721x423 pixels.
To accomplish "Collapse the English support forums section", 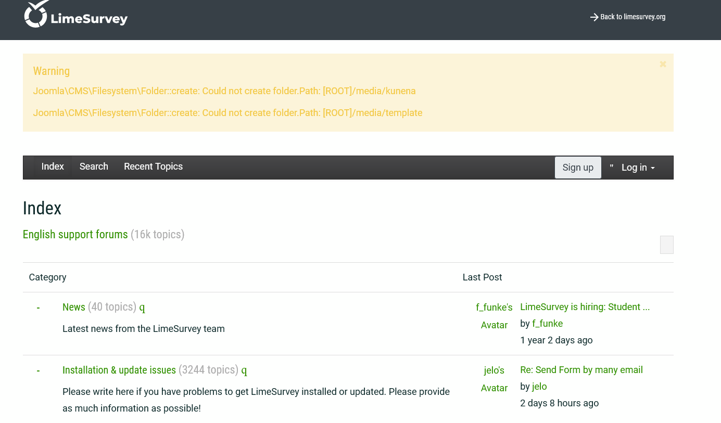I will tap(666, 245).
